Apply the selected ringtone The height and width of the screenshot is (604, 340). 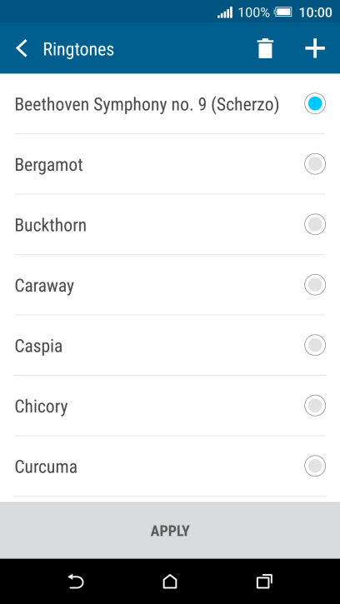click(x=170, y=531)
